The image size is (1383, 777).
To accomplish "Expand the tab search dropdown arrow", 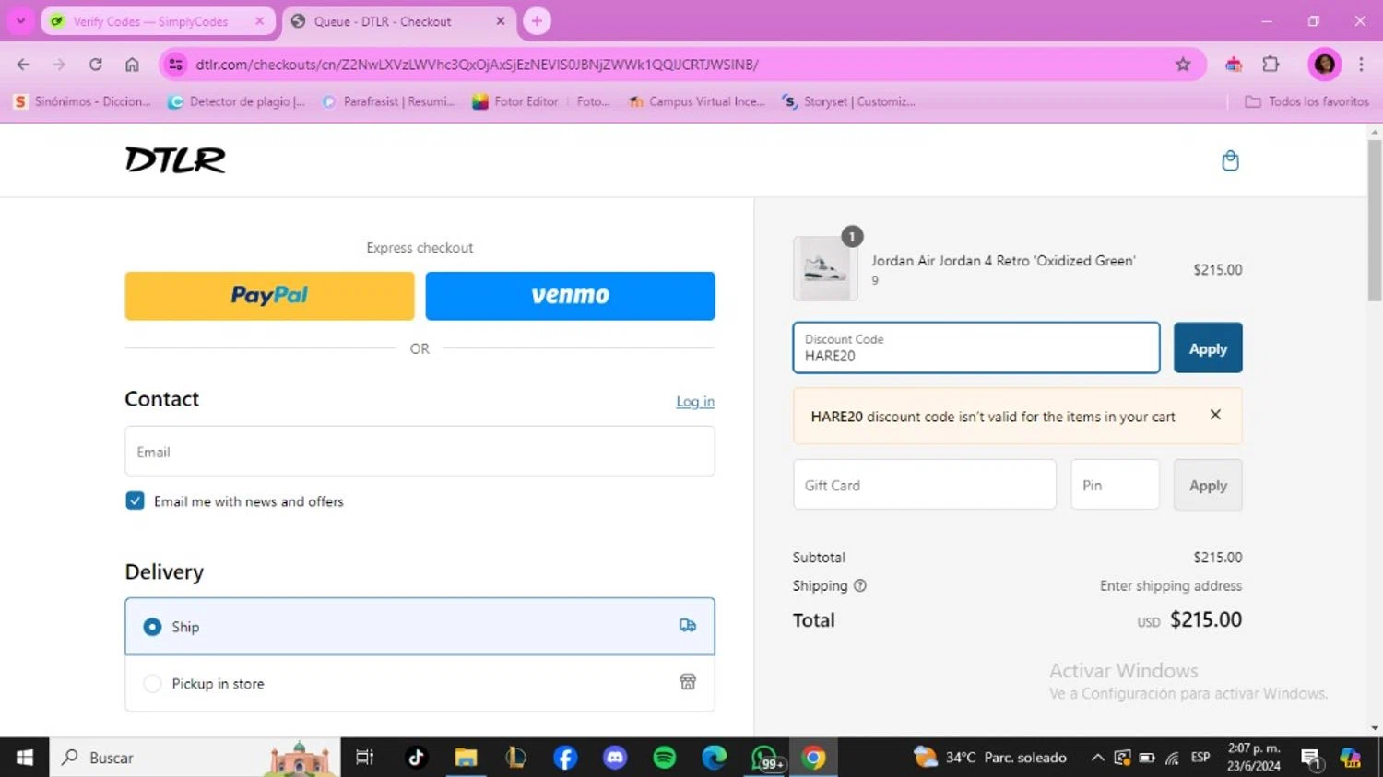I will pyautogui.click(x=20, y=20).
